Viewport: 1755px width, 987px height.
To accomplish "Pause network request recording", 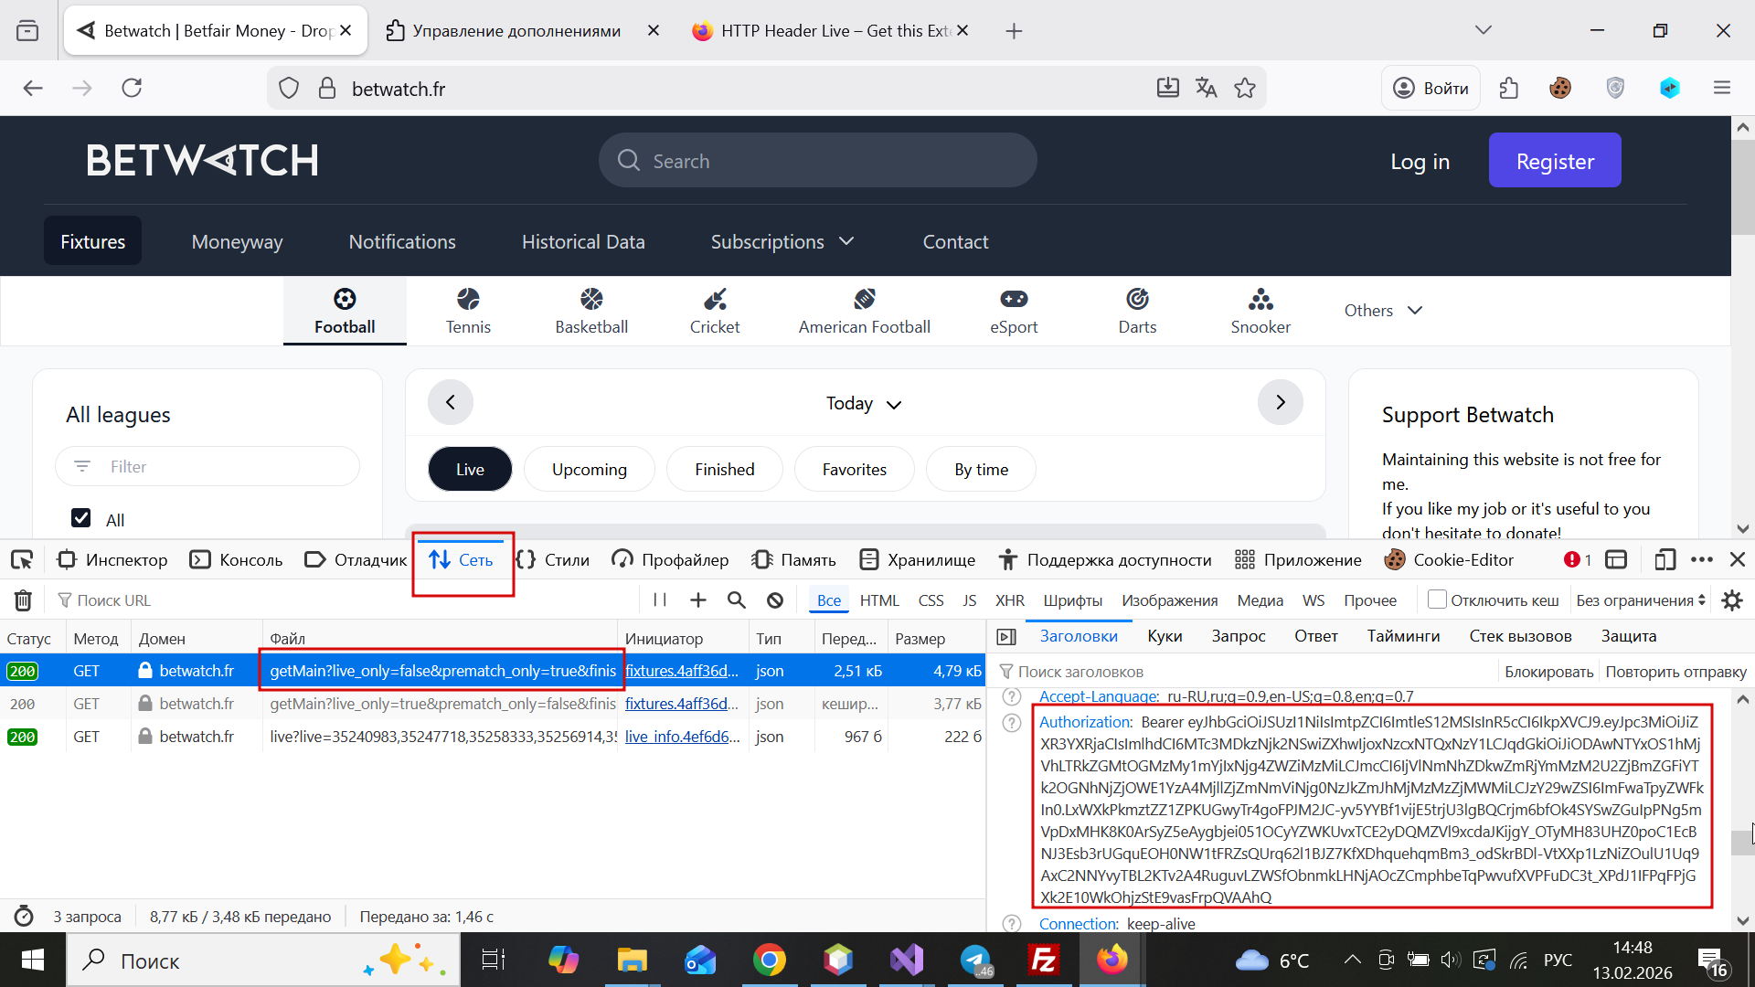I will coord(660,600).
